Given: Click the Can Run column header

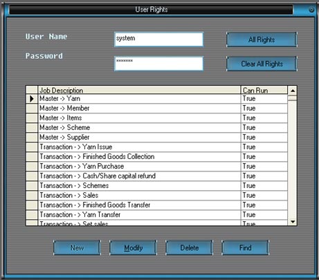Looking at the screenshot, I should [264, 90].
